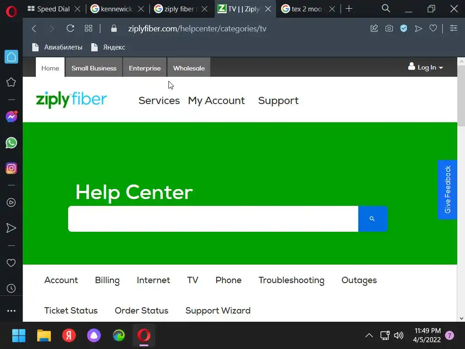
Task: Open the Яндекс bookmark
Action: [108, 47]
